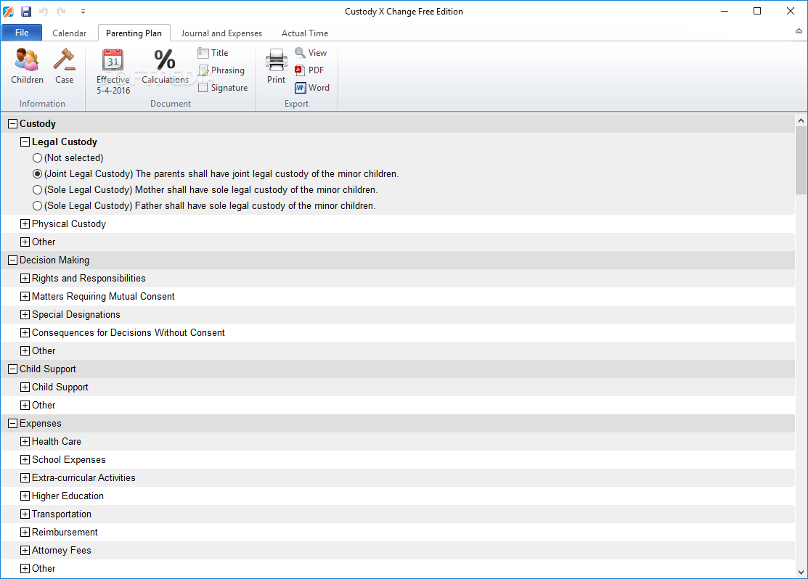Screen dimensions: 808x579
Task: Export the plan to Word
Action: 311,88
